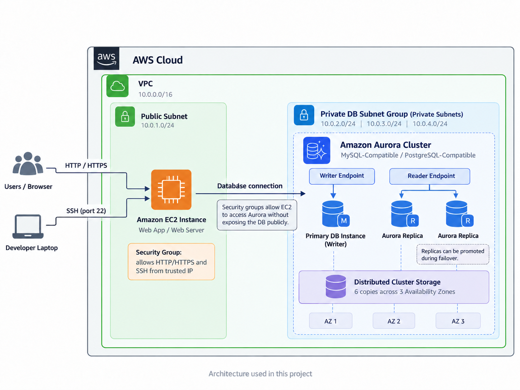Click the 'Public Subnet' heading

coord(164,116)
